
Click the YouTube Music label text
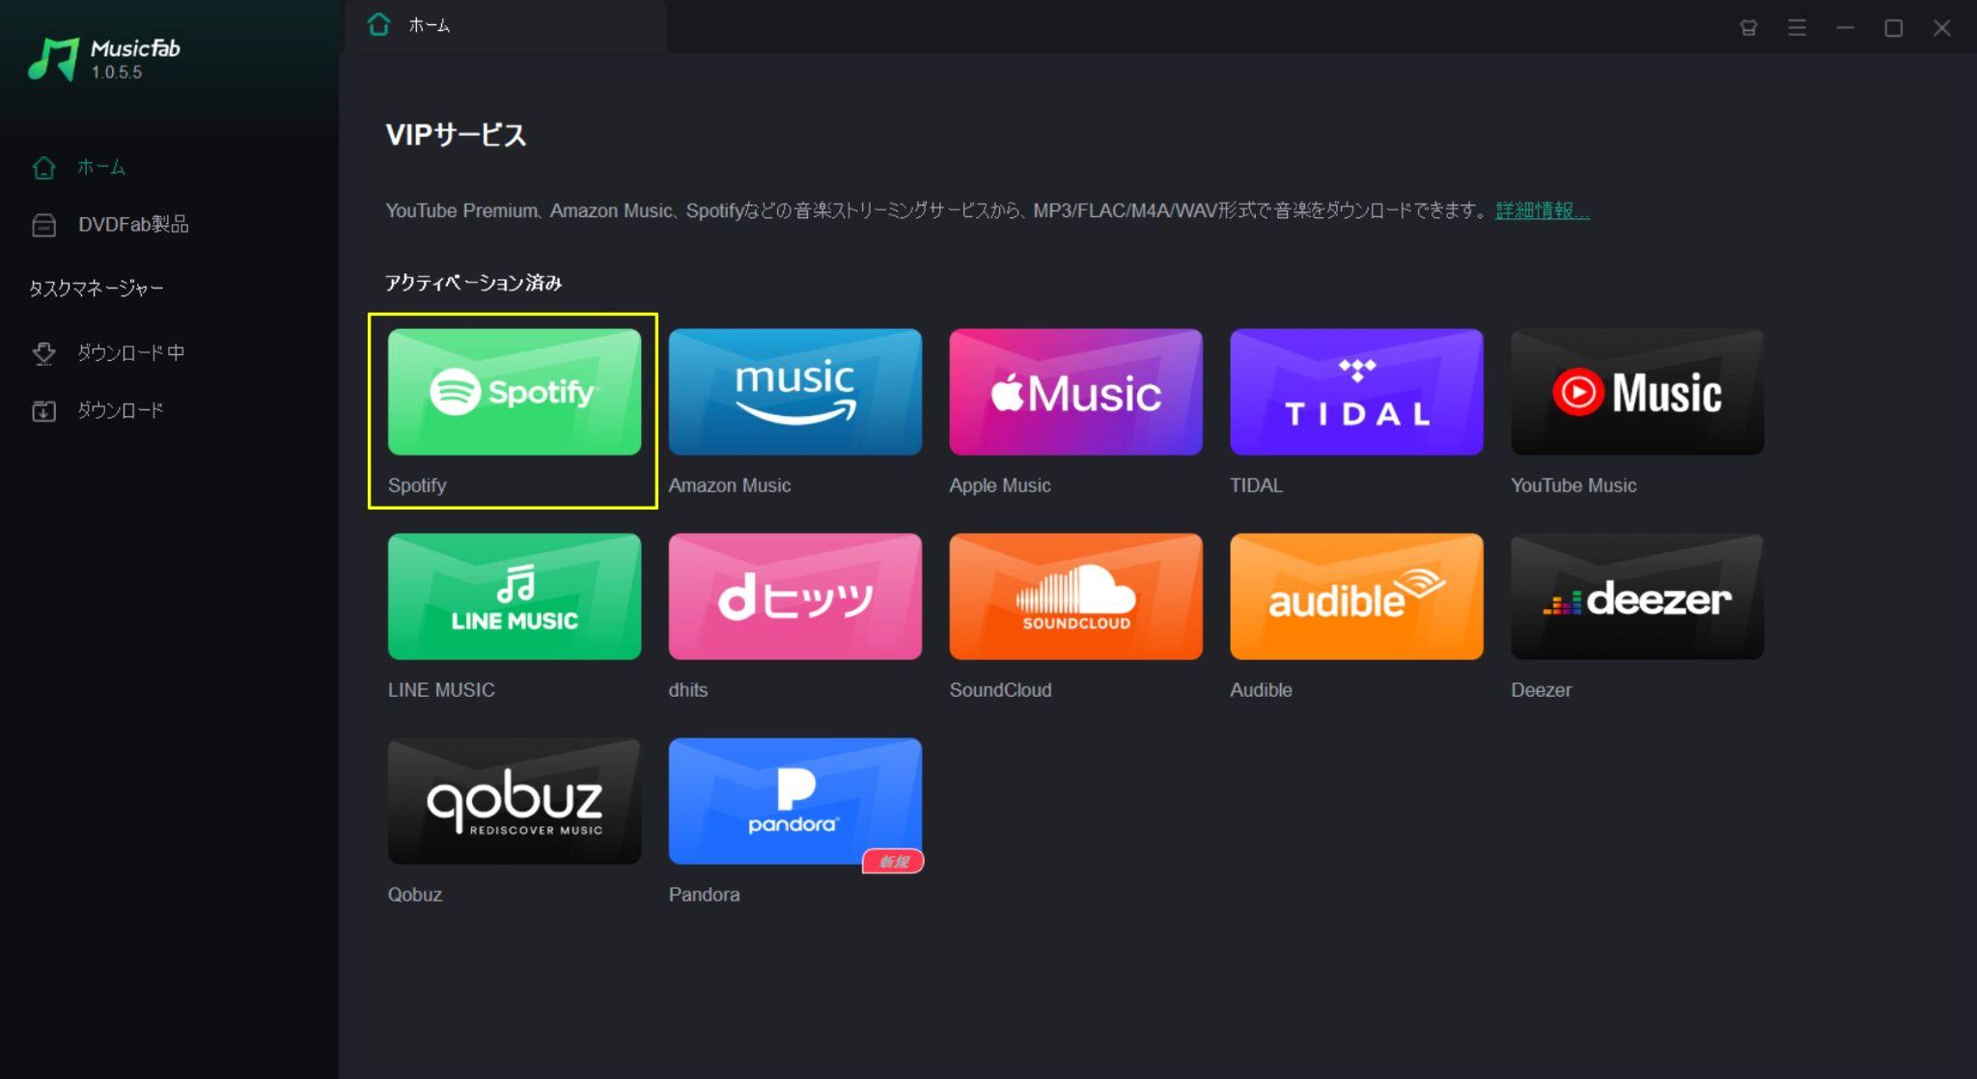pyautogui.click(x=1573, y=485)
